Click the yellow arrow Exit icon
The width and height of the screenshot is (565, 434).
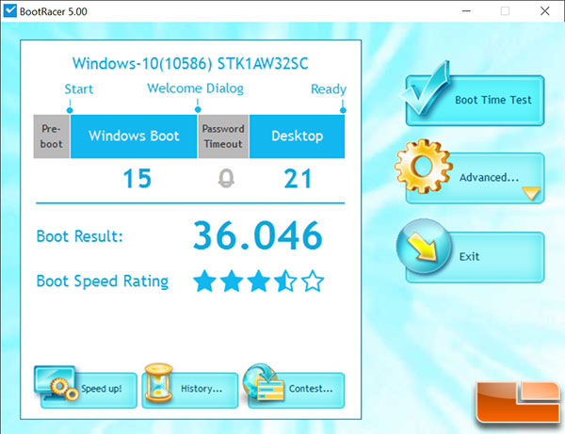coord(424,246)
